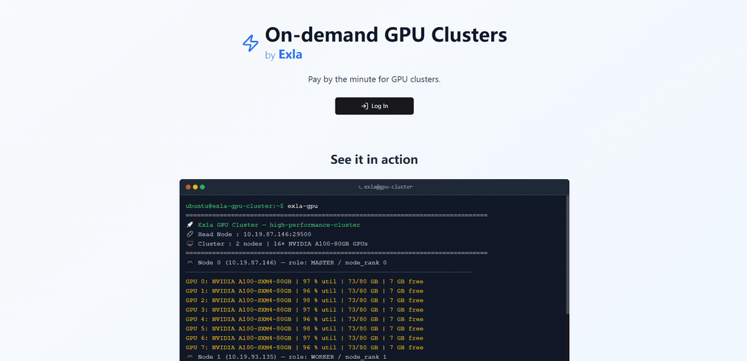Click the blue lightning bolt logo
The width and height of the screenshot is (747, 361).
(250, 44)
